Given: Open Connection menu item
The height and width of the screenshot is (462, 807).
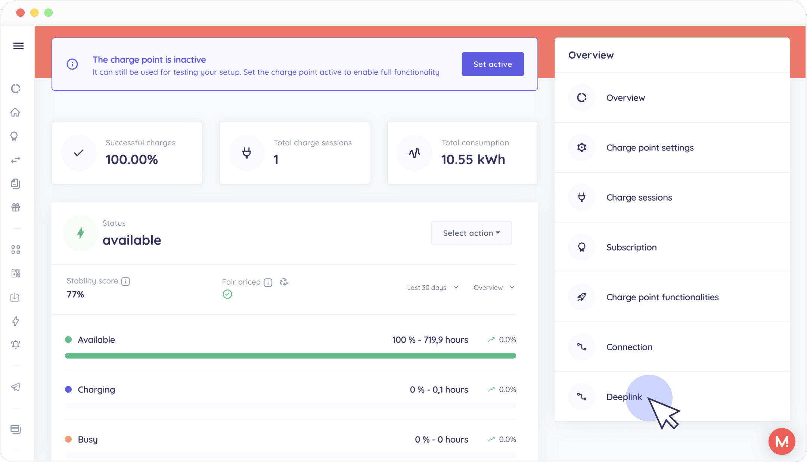Looking at the screenshot, I should pos(672,347).
